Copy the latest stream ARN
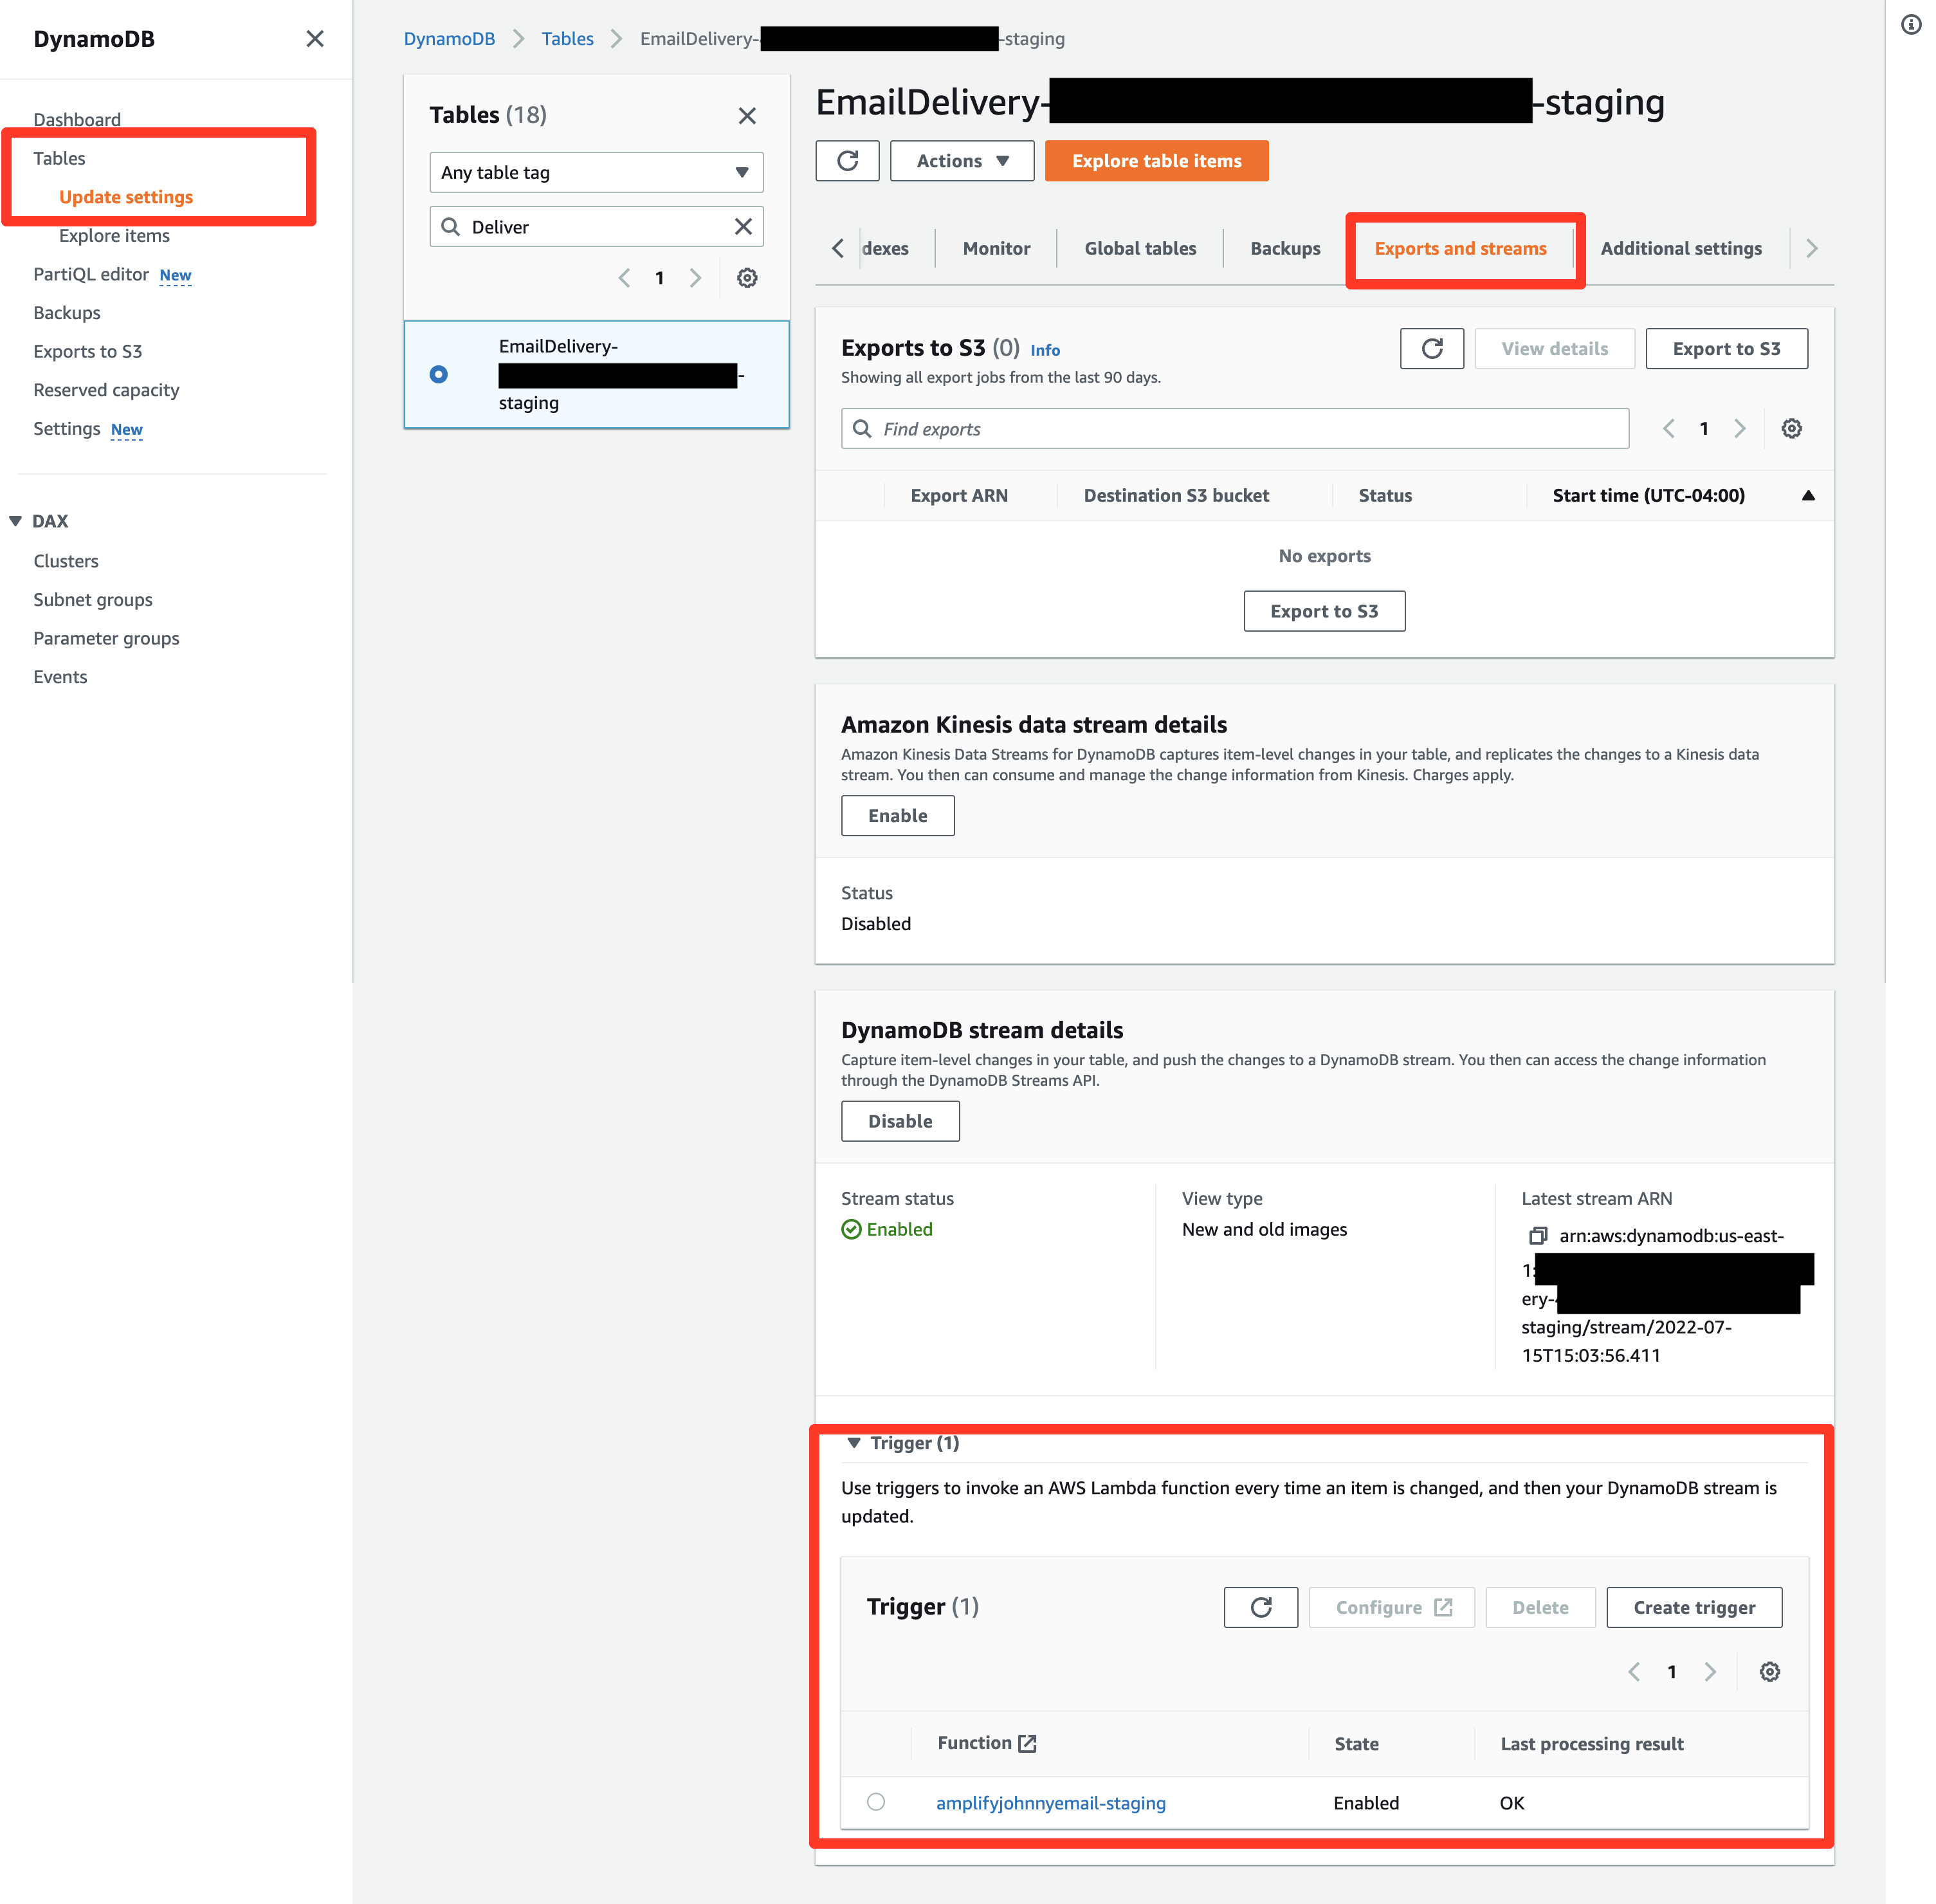The width and height of the screenshot is (1936, 1904). (x=1537, y=1236)
